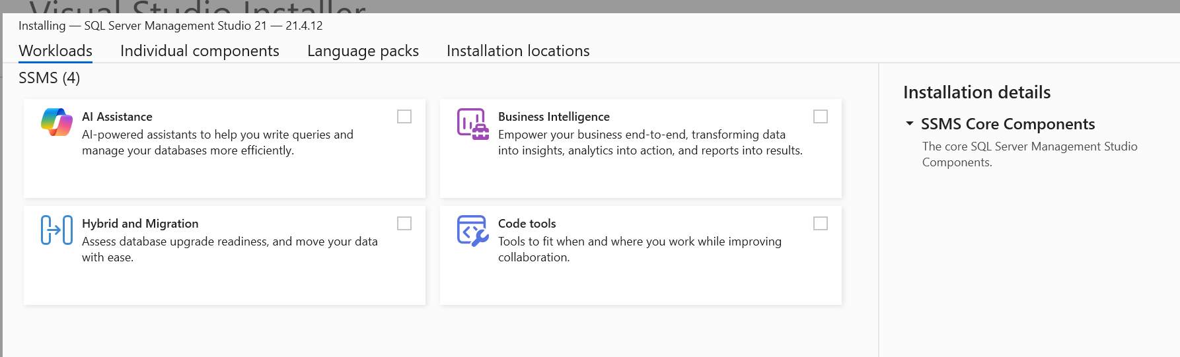Viewport: 1180px width, 357px height.
Task: Click the Business Intelligence workload title
Action: click(554, 117)
